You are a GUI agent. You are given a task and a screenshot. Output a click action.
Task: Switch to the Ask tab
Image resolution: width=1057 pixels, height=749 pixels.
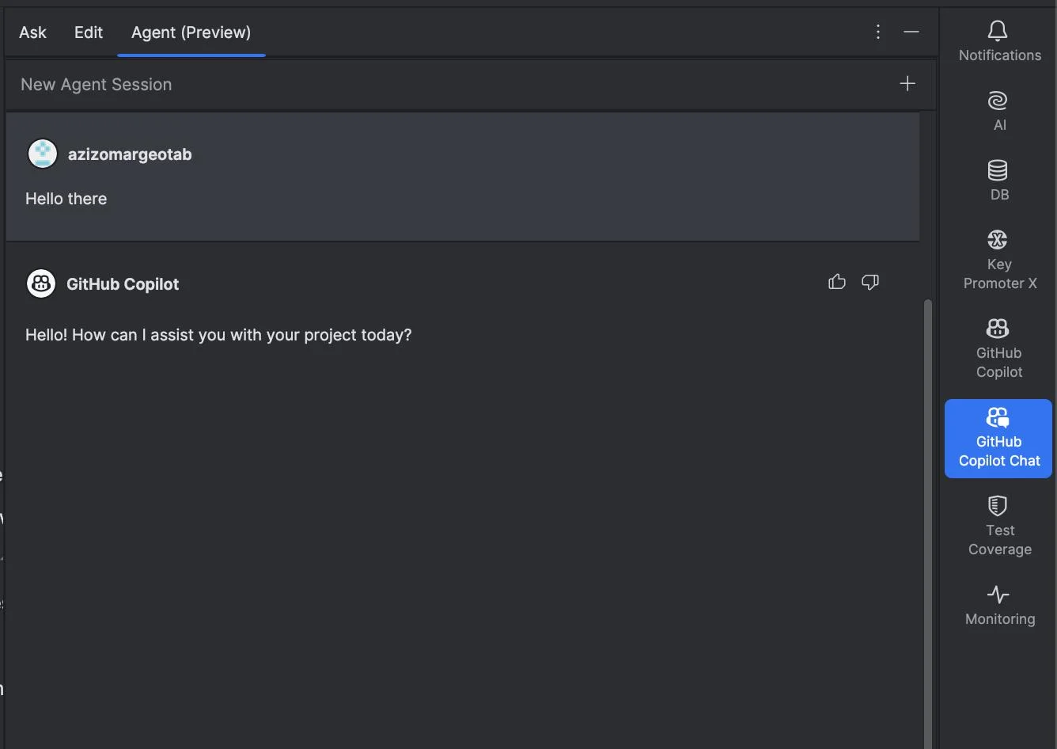tap(32, 32)
